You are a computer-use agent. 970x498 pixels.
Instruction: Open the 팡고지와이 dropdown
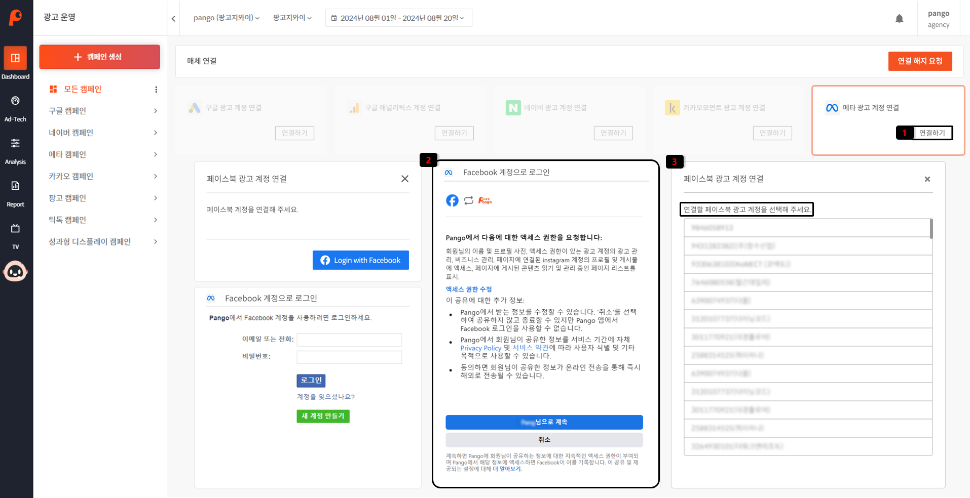coord(292,18)
